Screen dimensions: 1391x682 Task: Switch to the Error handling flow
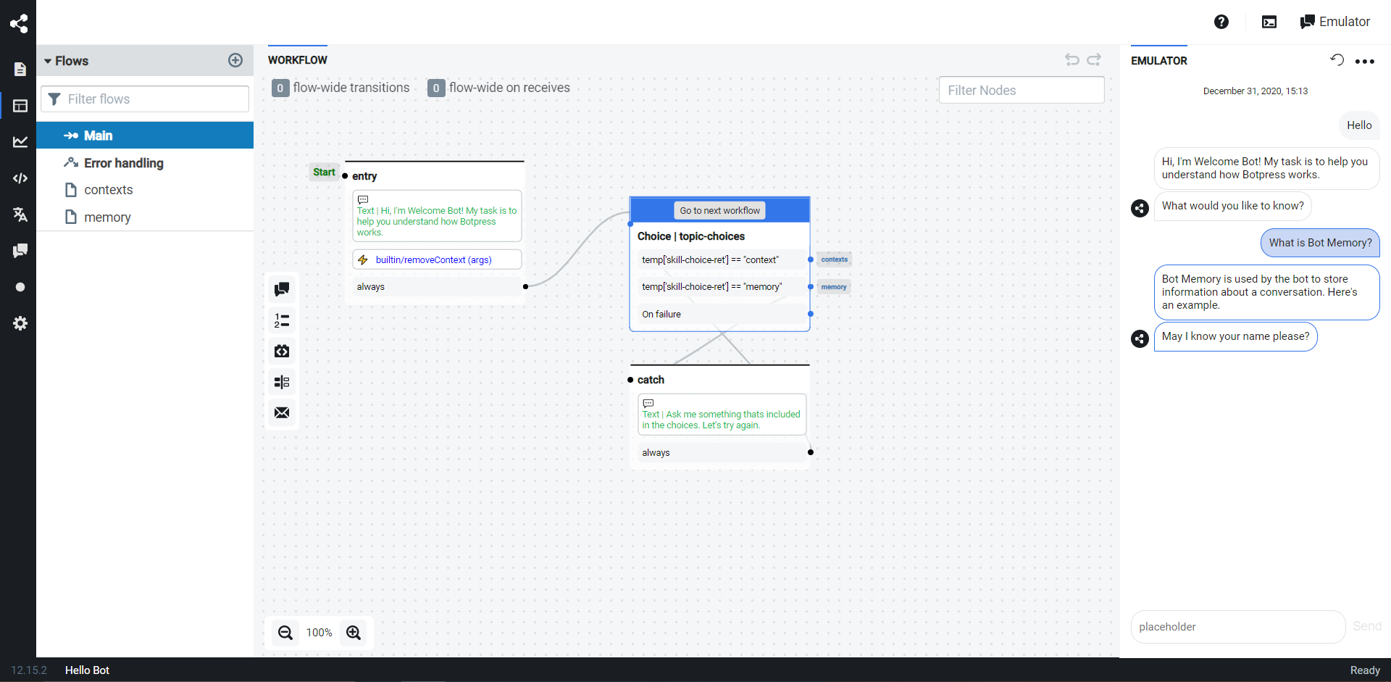(x=122, y=163)
